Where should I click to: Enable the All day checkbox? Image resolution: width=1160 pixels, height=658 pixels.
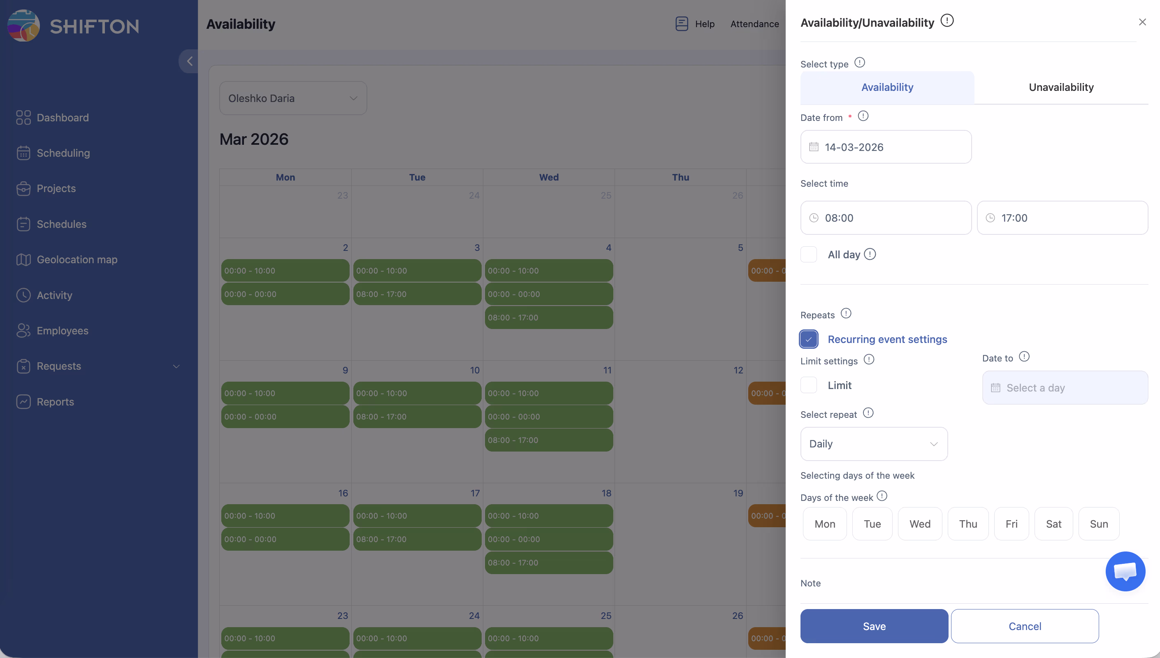[x=808, y=255]
